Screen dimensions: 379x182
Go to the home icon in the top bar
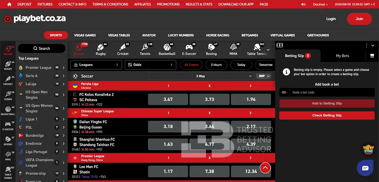tap(9, 4)
